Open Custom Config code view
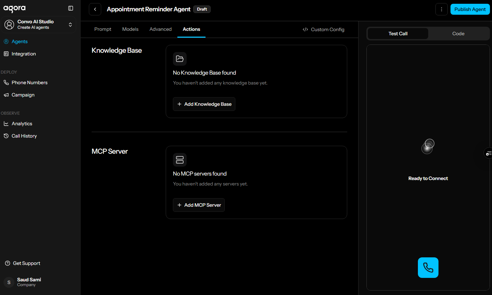492x295 pixels. click(x=323, y=29)
